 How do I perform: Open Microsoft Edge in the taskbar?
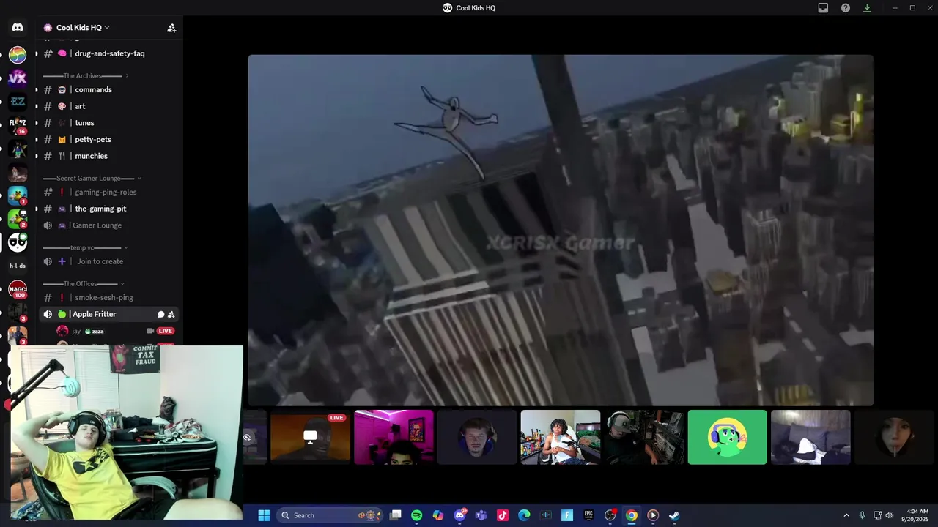pos(524,515)
